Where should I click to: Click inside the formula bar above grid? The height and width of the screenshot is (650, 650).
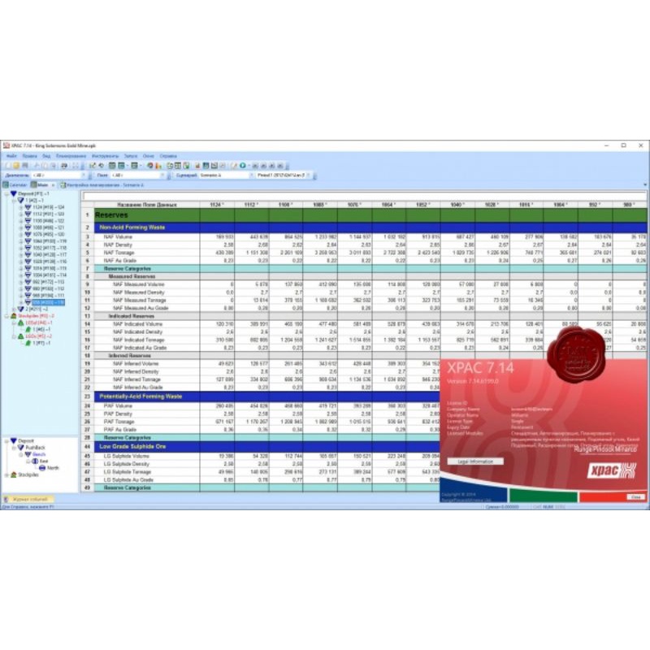point(365,196)
